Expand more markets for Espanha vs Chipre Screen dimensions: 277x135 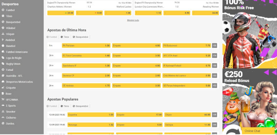[214, 115]
